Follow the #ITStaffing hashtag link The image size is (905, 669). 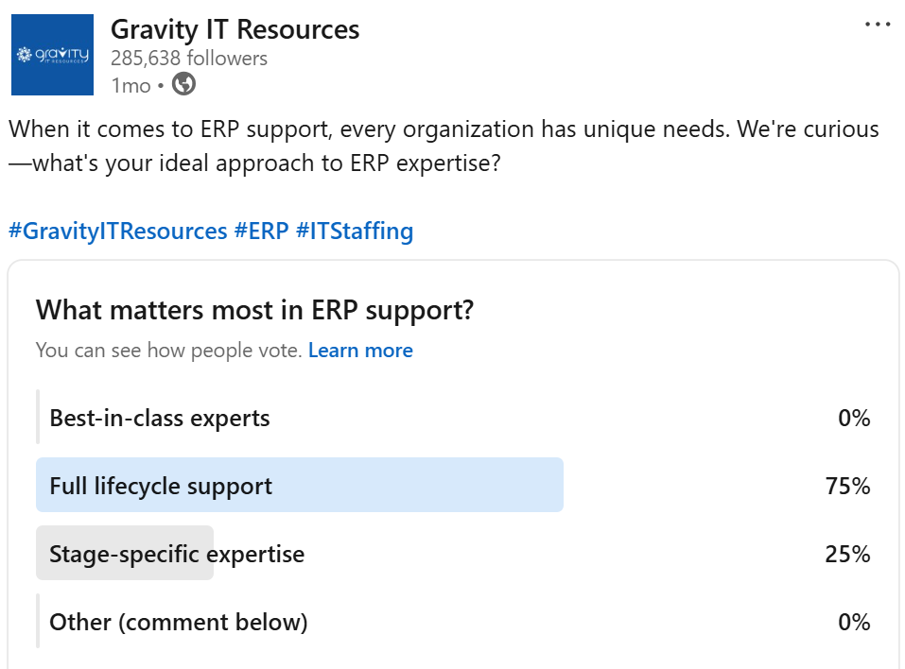pyautogui.click(x=355, y=231)
